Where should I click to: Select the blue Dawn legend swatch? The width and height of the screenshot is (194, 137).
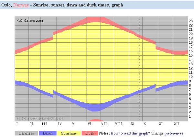click(48, 133)
